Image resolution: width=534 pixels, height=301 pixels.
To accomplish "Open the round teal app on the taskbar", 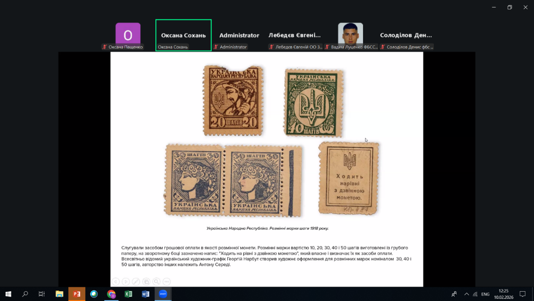I will pos(94,294).
